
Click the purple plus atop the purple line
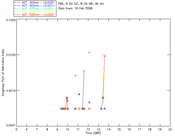(x=84, y=71)
